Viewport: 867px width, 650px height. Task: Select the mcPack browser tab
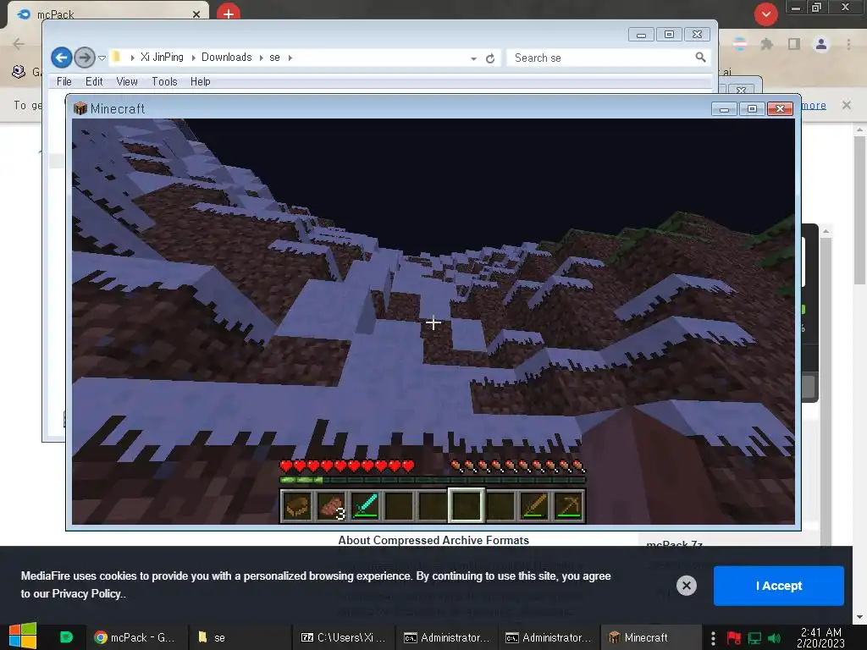point(108,14)
